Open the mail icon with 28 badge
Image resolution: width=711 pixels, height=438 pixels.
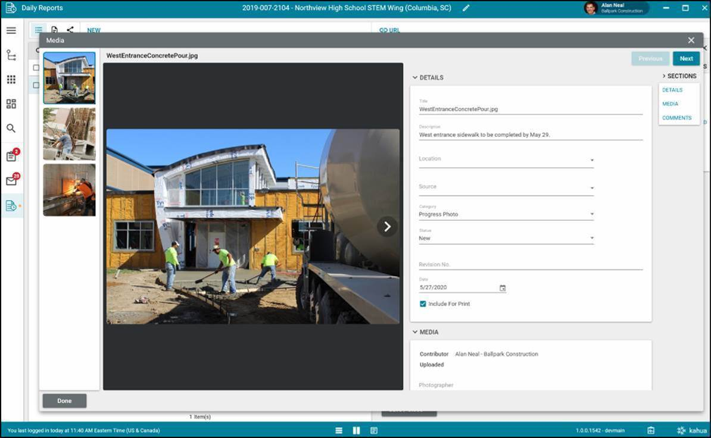coord(11,181)
